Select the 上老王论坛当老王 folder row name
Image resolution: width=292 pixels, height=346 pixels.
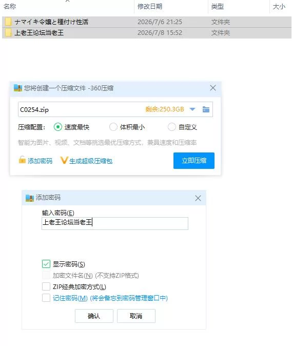(x=39, y=33)
